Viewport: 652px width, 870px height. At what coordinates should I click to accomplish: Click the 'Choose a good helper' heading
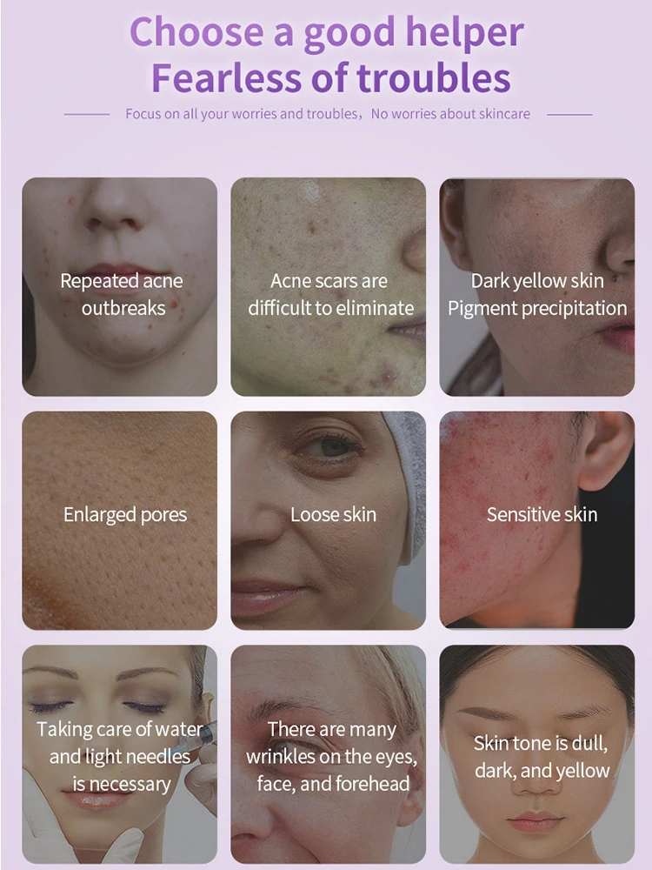pos(327,33)
